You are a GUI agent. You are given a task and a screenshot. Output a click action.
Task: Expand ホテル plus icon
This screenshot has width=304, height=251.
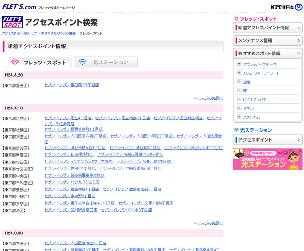click(x=239, y=108)
